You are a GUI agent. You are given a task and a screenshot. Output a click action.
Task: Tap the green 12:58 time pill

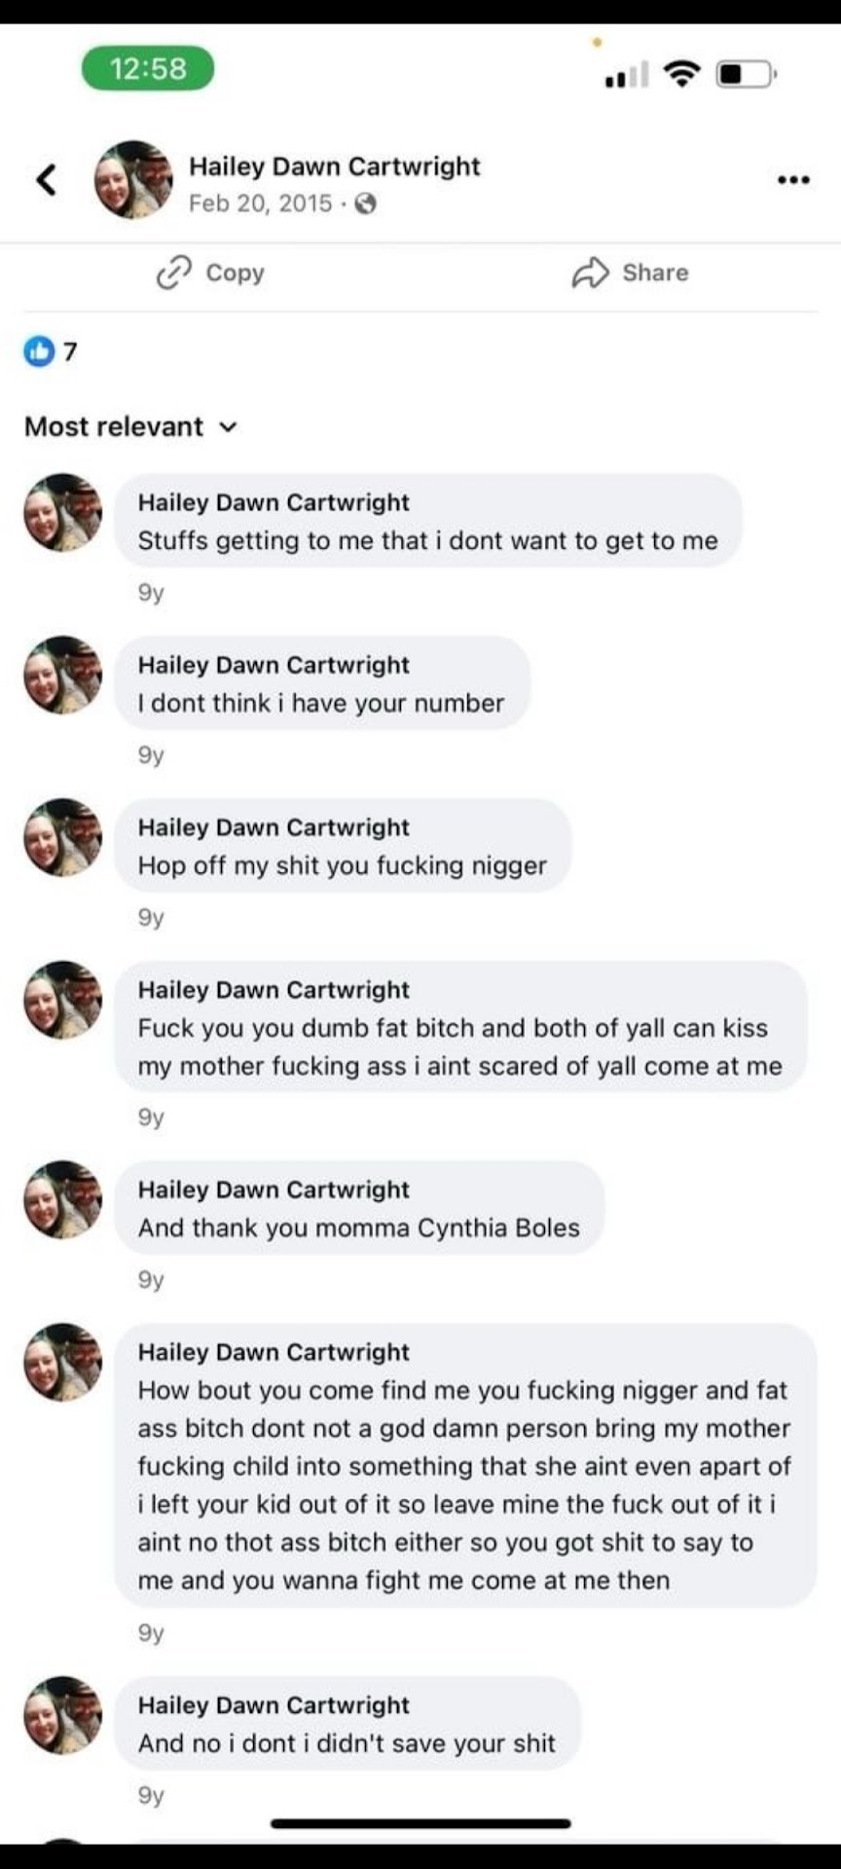(148, 68)
